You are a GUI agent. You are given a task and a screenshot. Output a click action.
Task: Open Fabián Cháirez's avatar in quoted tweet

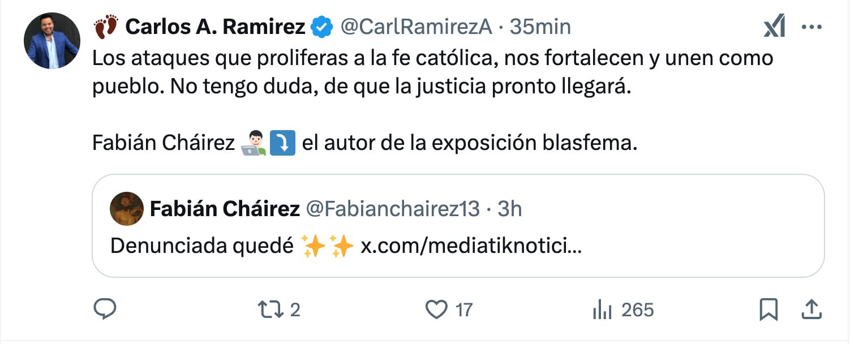tap(126, 209)
